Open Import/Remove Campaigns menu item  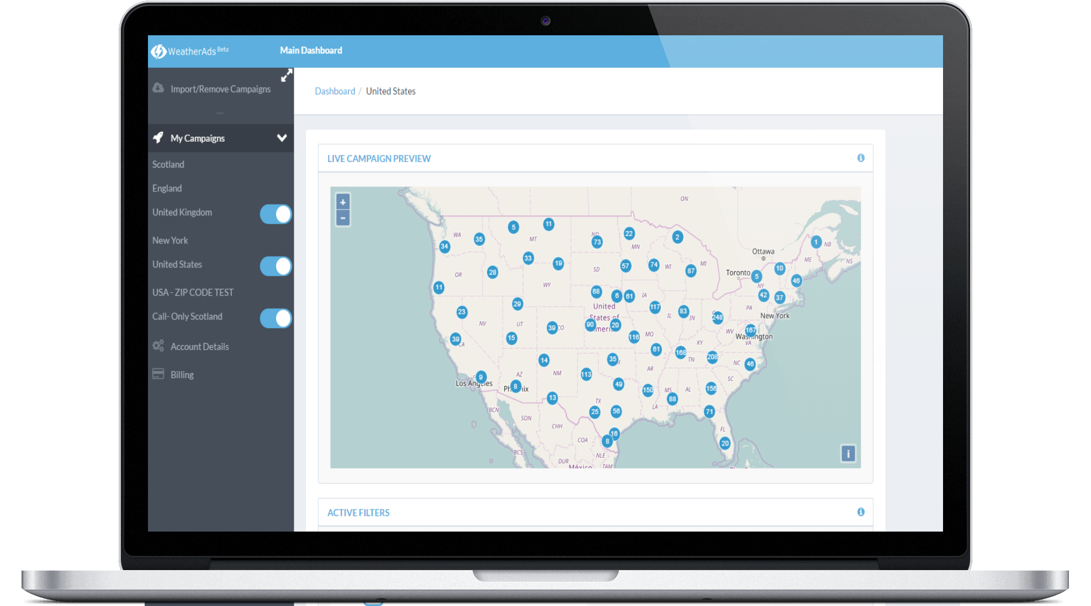coord(221,89)
